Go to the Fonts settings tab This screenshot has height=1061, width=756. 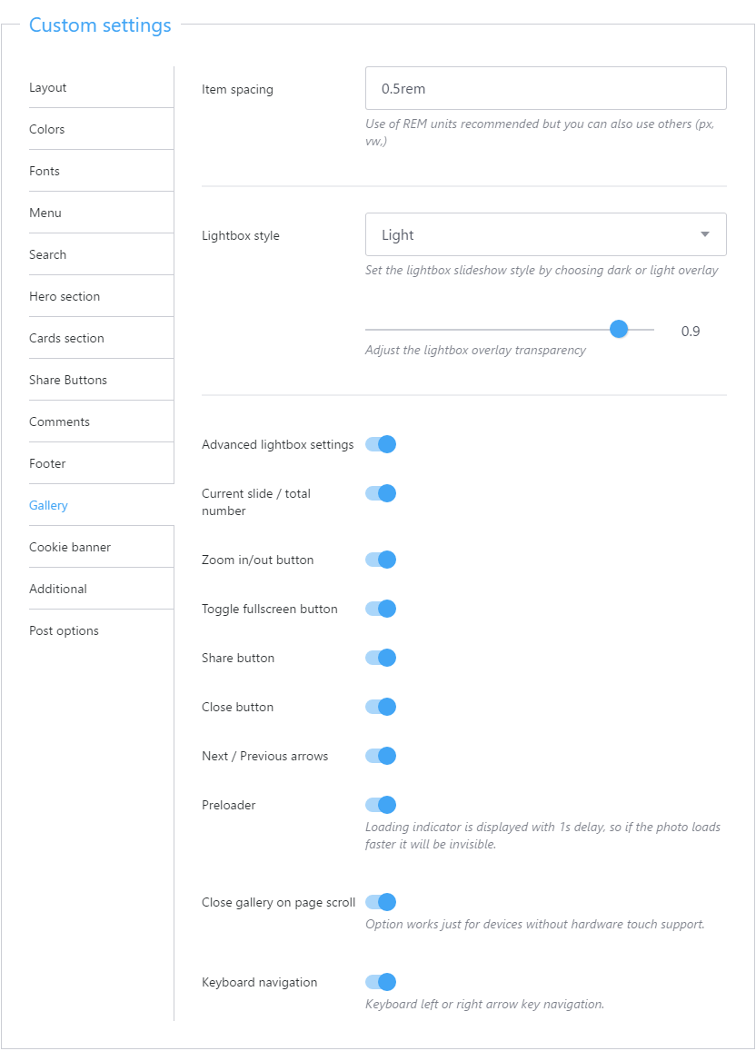[45, 171]
